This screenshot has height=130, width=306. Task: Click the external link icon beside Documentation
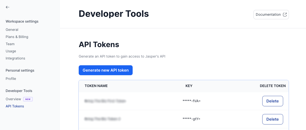[x=285, y=15]
